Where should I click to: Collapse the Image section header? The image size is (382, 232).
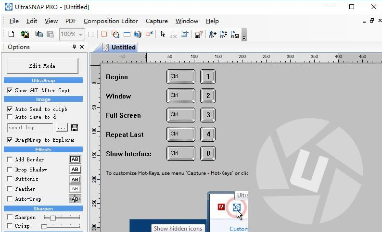point(43,99)
